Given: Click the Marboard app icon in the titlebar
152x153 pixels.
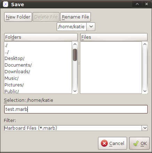Looking at the screenshot, I should (x=6, y=4).
